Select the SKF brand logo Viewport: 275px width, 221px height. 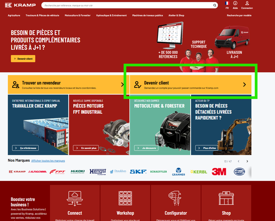point(138,172)
